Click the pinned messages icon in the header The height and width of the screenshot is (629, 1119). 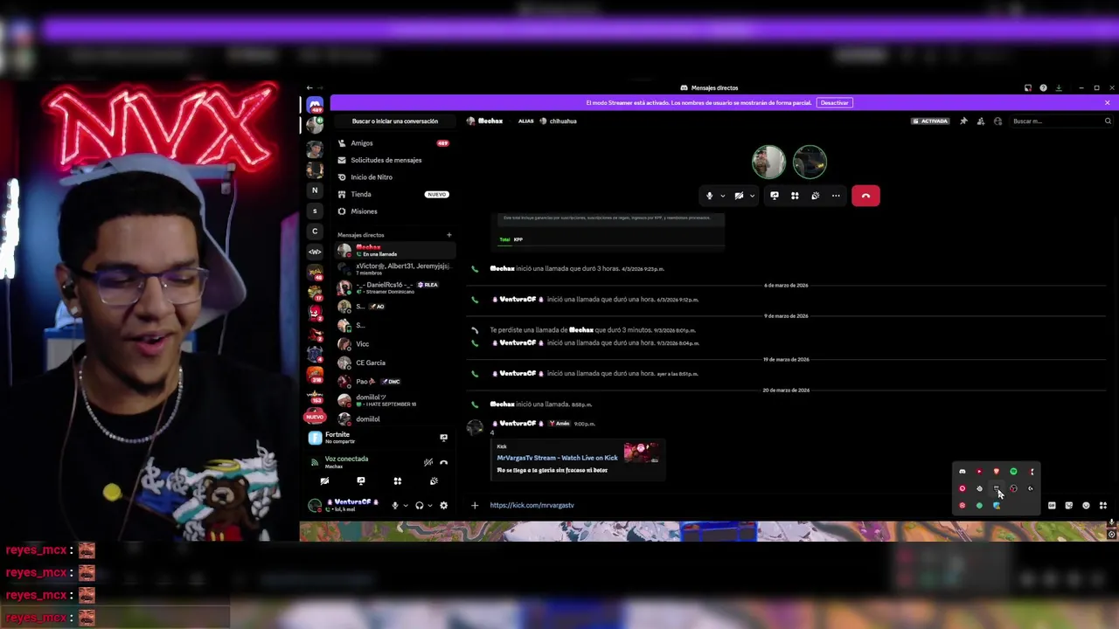point(963,121)
